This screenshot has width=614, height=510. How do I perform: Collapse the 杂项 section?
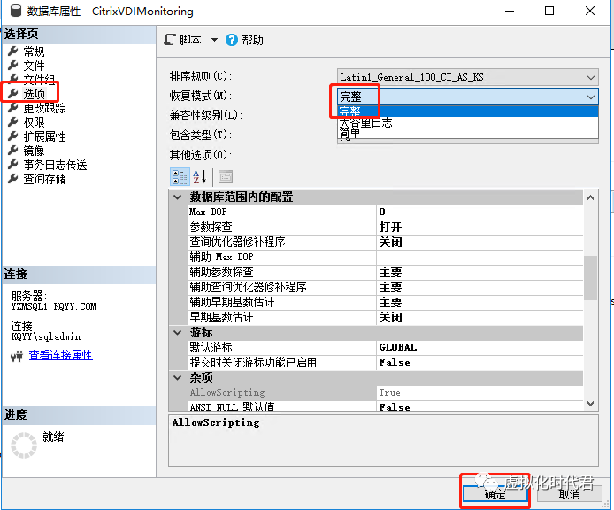pos(178,378)
